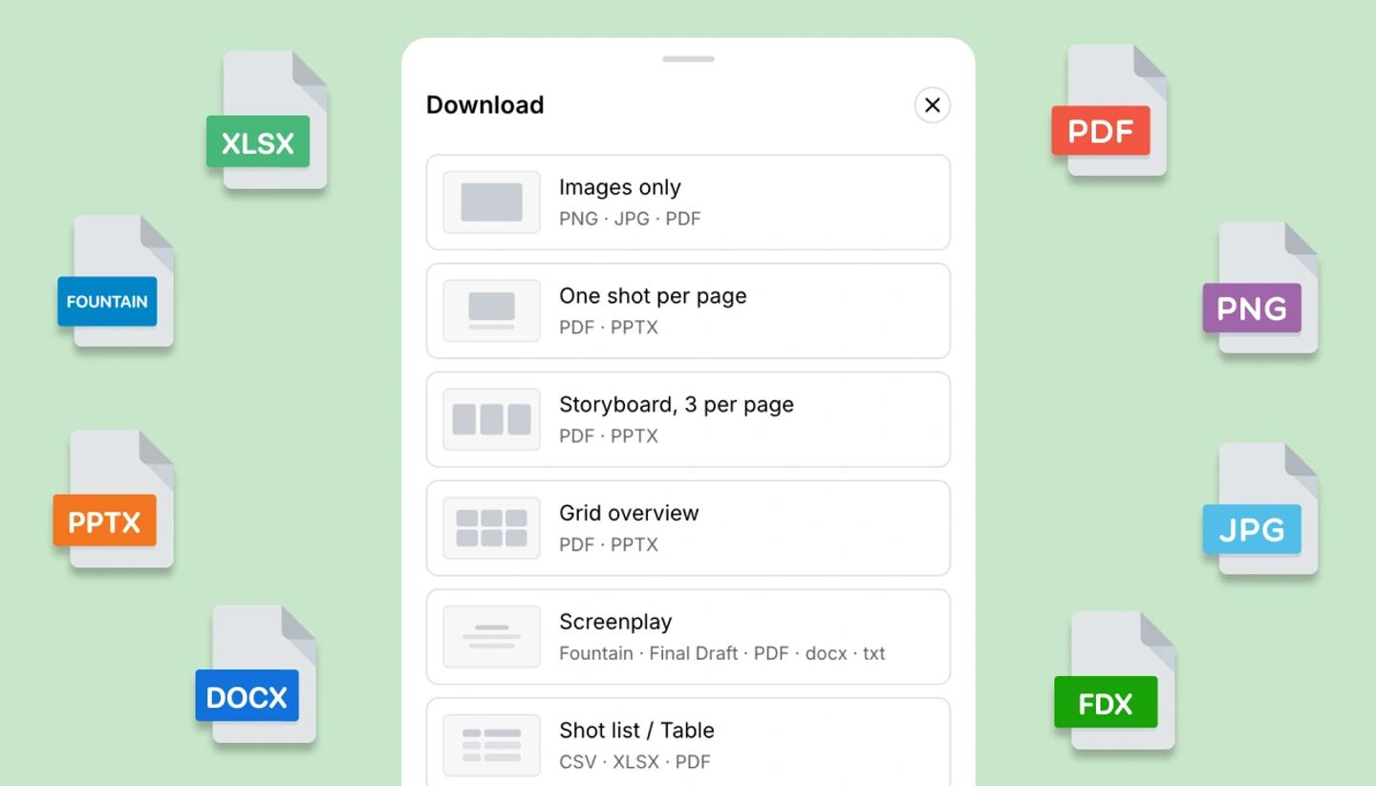Click the Screenplay lines thumbnail icon
This screenshot has width=1376, height=786.
491,637
